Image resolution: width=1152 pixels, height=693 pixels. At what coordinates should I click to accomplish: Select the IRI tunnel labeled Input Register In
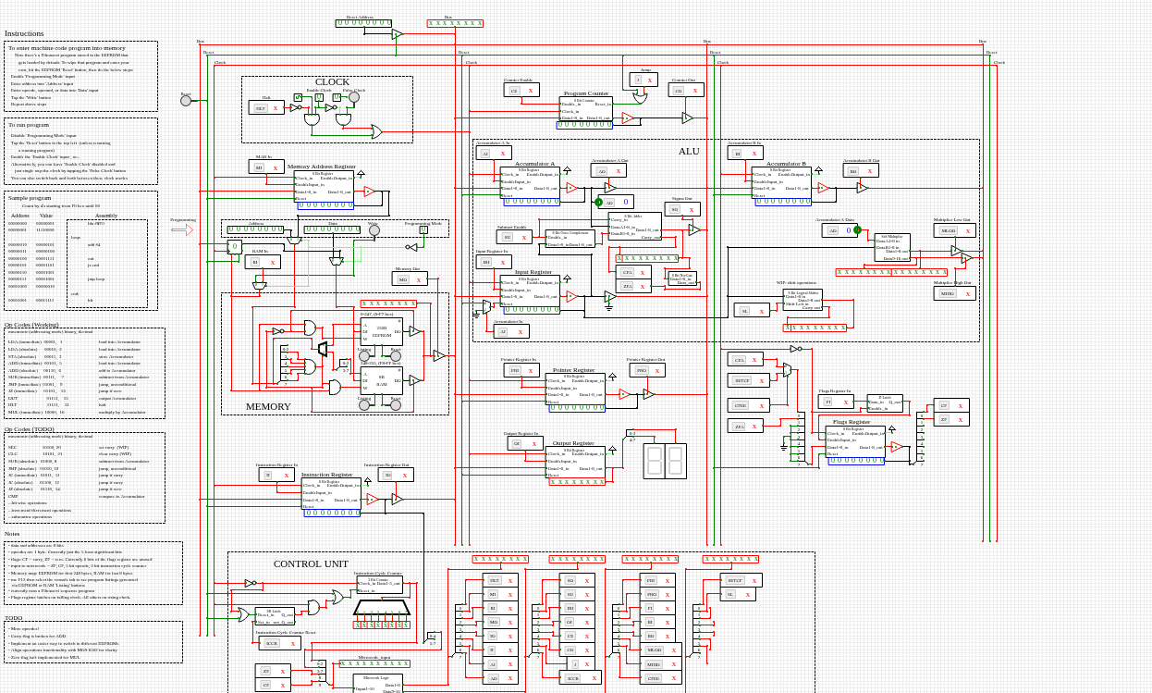[x=494, y=262]
